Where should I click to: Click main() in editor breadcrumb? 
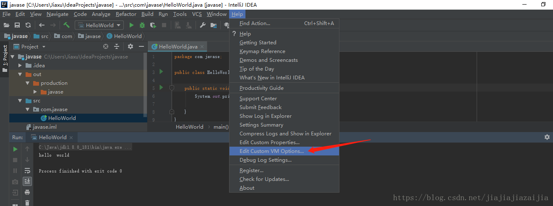pos(221,127)
